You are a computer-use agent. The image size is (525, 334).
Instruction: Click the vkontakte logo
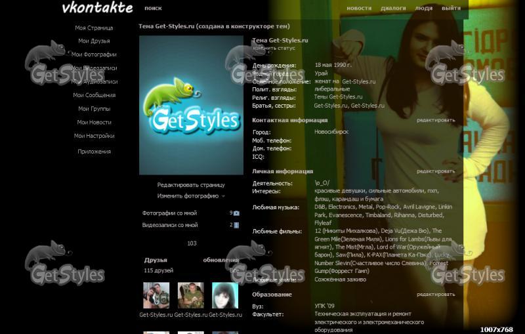[x=97, y=8]
